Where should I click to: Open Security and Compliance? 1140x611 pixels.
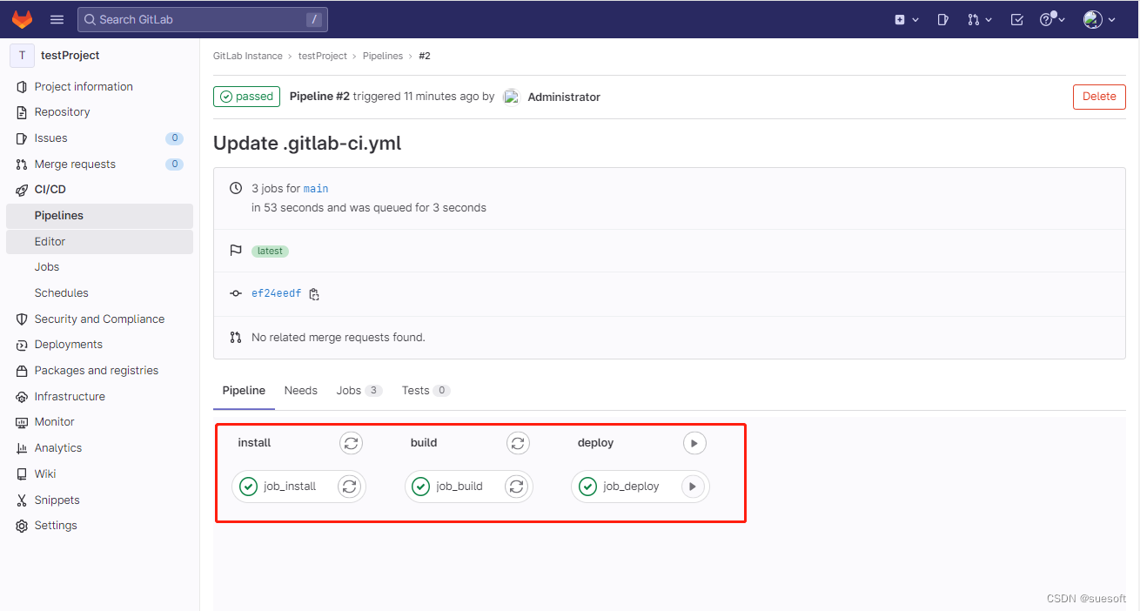click(99, 319)
